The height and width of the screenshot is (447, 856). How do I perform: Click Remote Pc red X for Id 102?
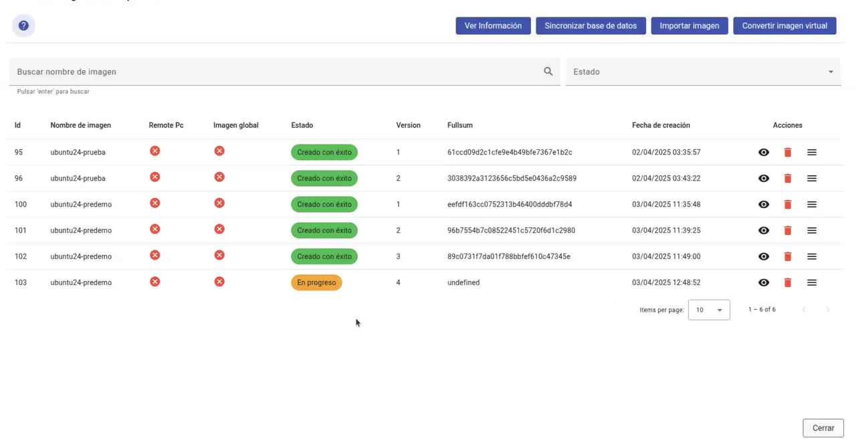155,256
